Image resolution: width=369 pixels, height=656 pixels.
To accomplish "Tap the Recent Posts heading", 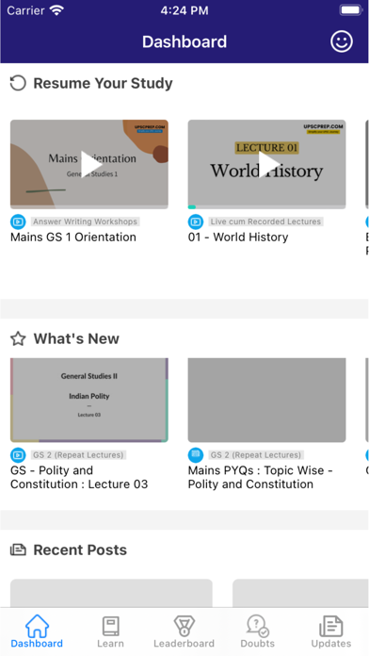I will click(x=80, y=549).
